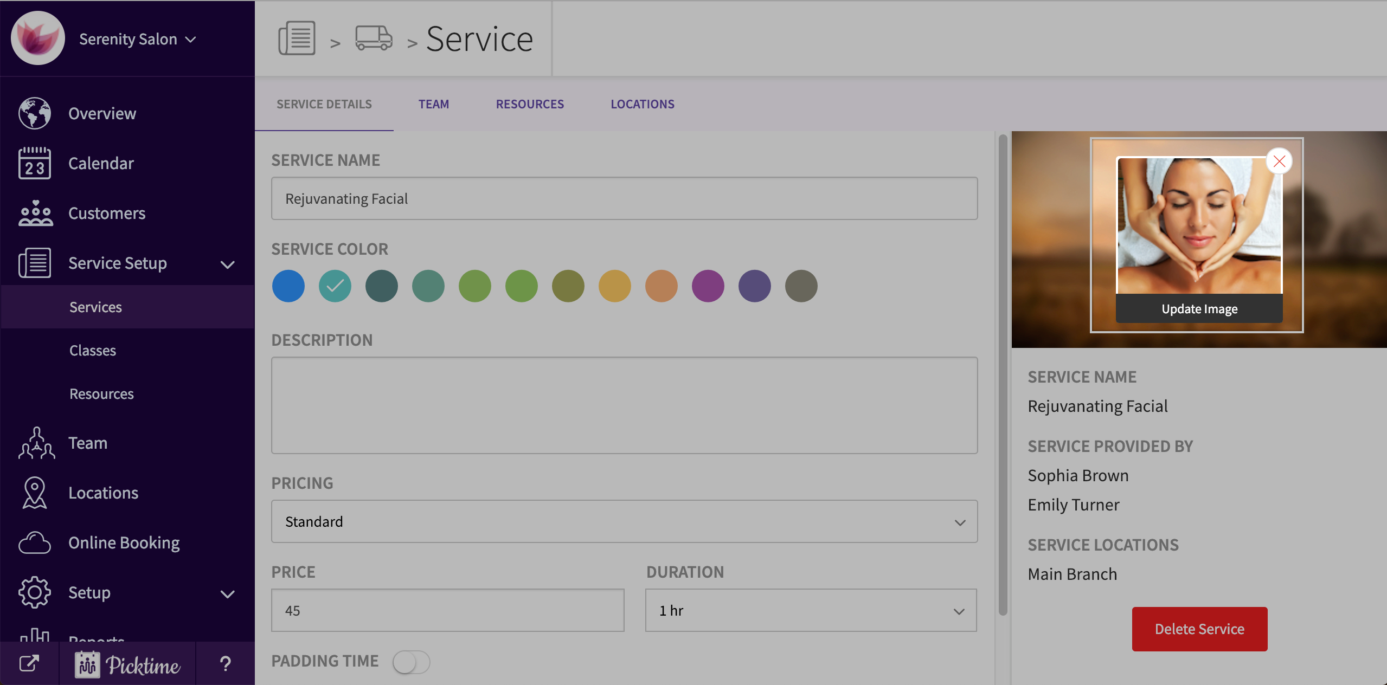Screen dimensions: 1387x685
Task: Click the Update Image button
Action: [x=1199, y=309]
